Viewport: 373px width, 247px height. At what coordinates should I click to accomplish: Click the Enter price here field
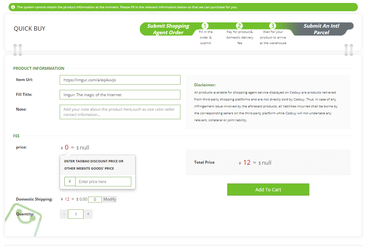[103, 181]
